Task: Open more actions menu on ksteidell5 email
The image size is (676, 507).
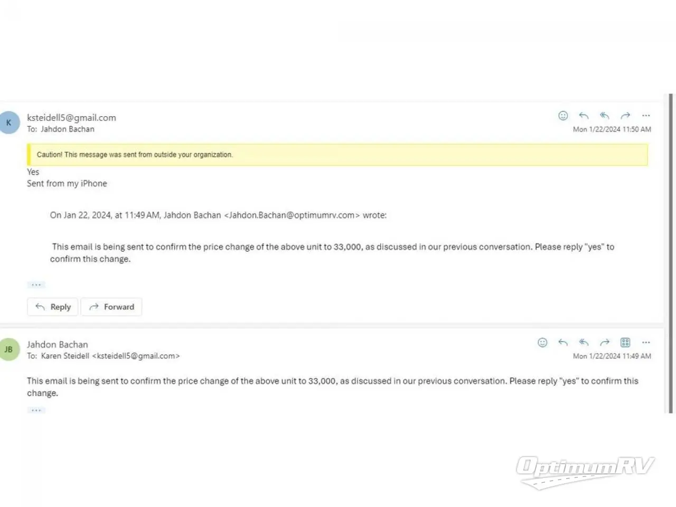Action: coord(646,116)
